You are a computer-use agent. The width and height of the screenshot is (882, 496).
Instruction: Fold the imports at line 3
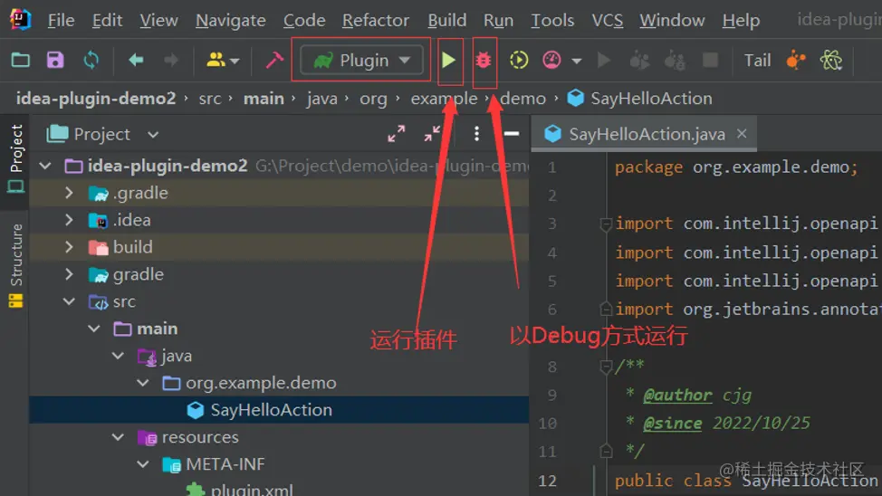point(605,224)
